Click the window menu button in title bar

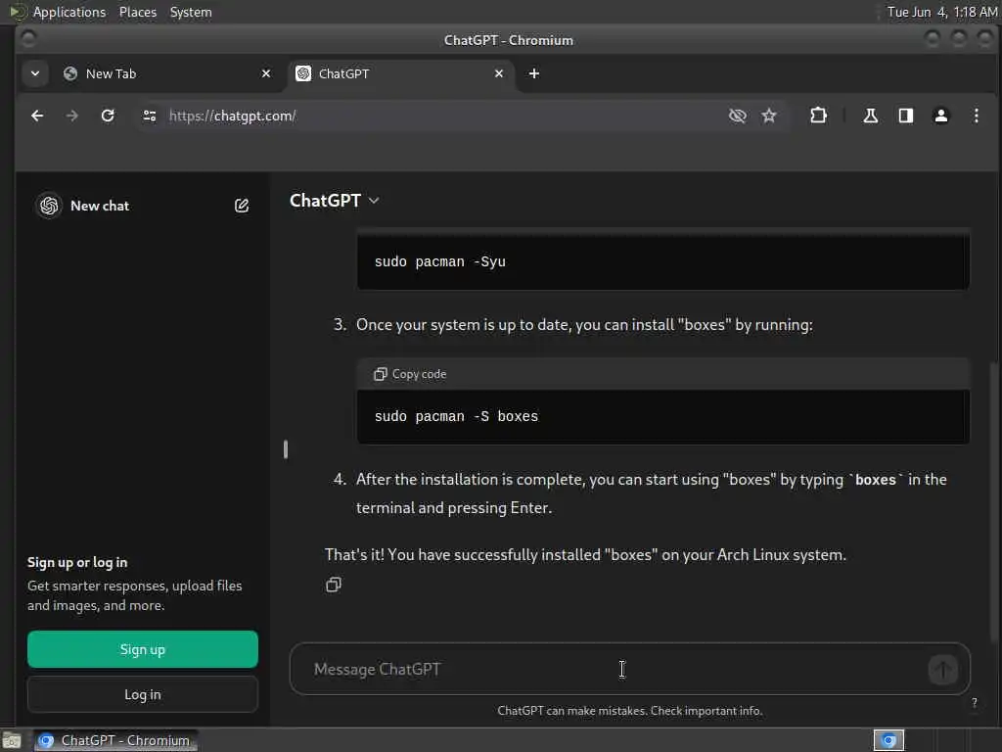click(28, 38)
